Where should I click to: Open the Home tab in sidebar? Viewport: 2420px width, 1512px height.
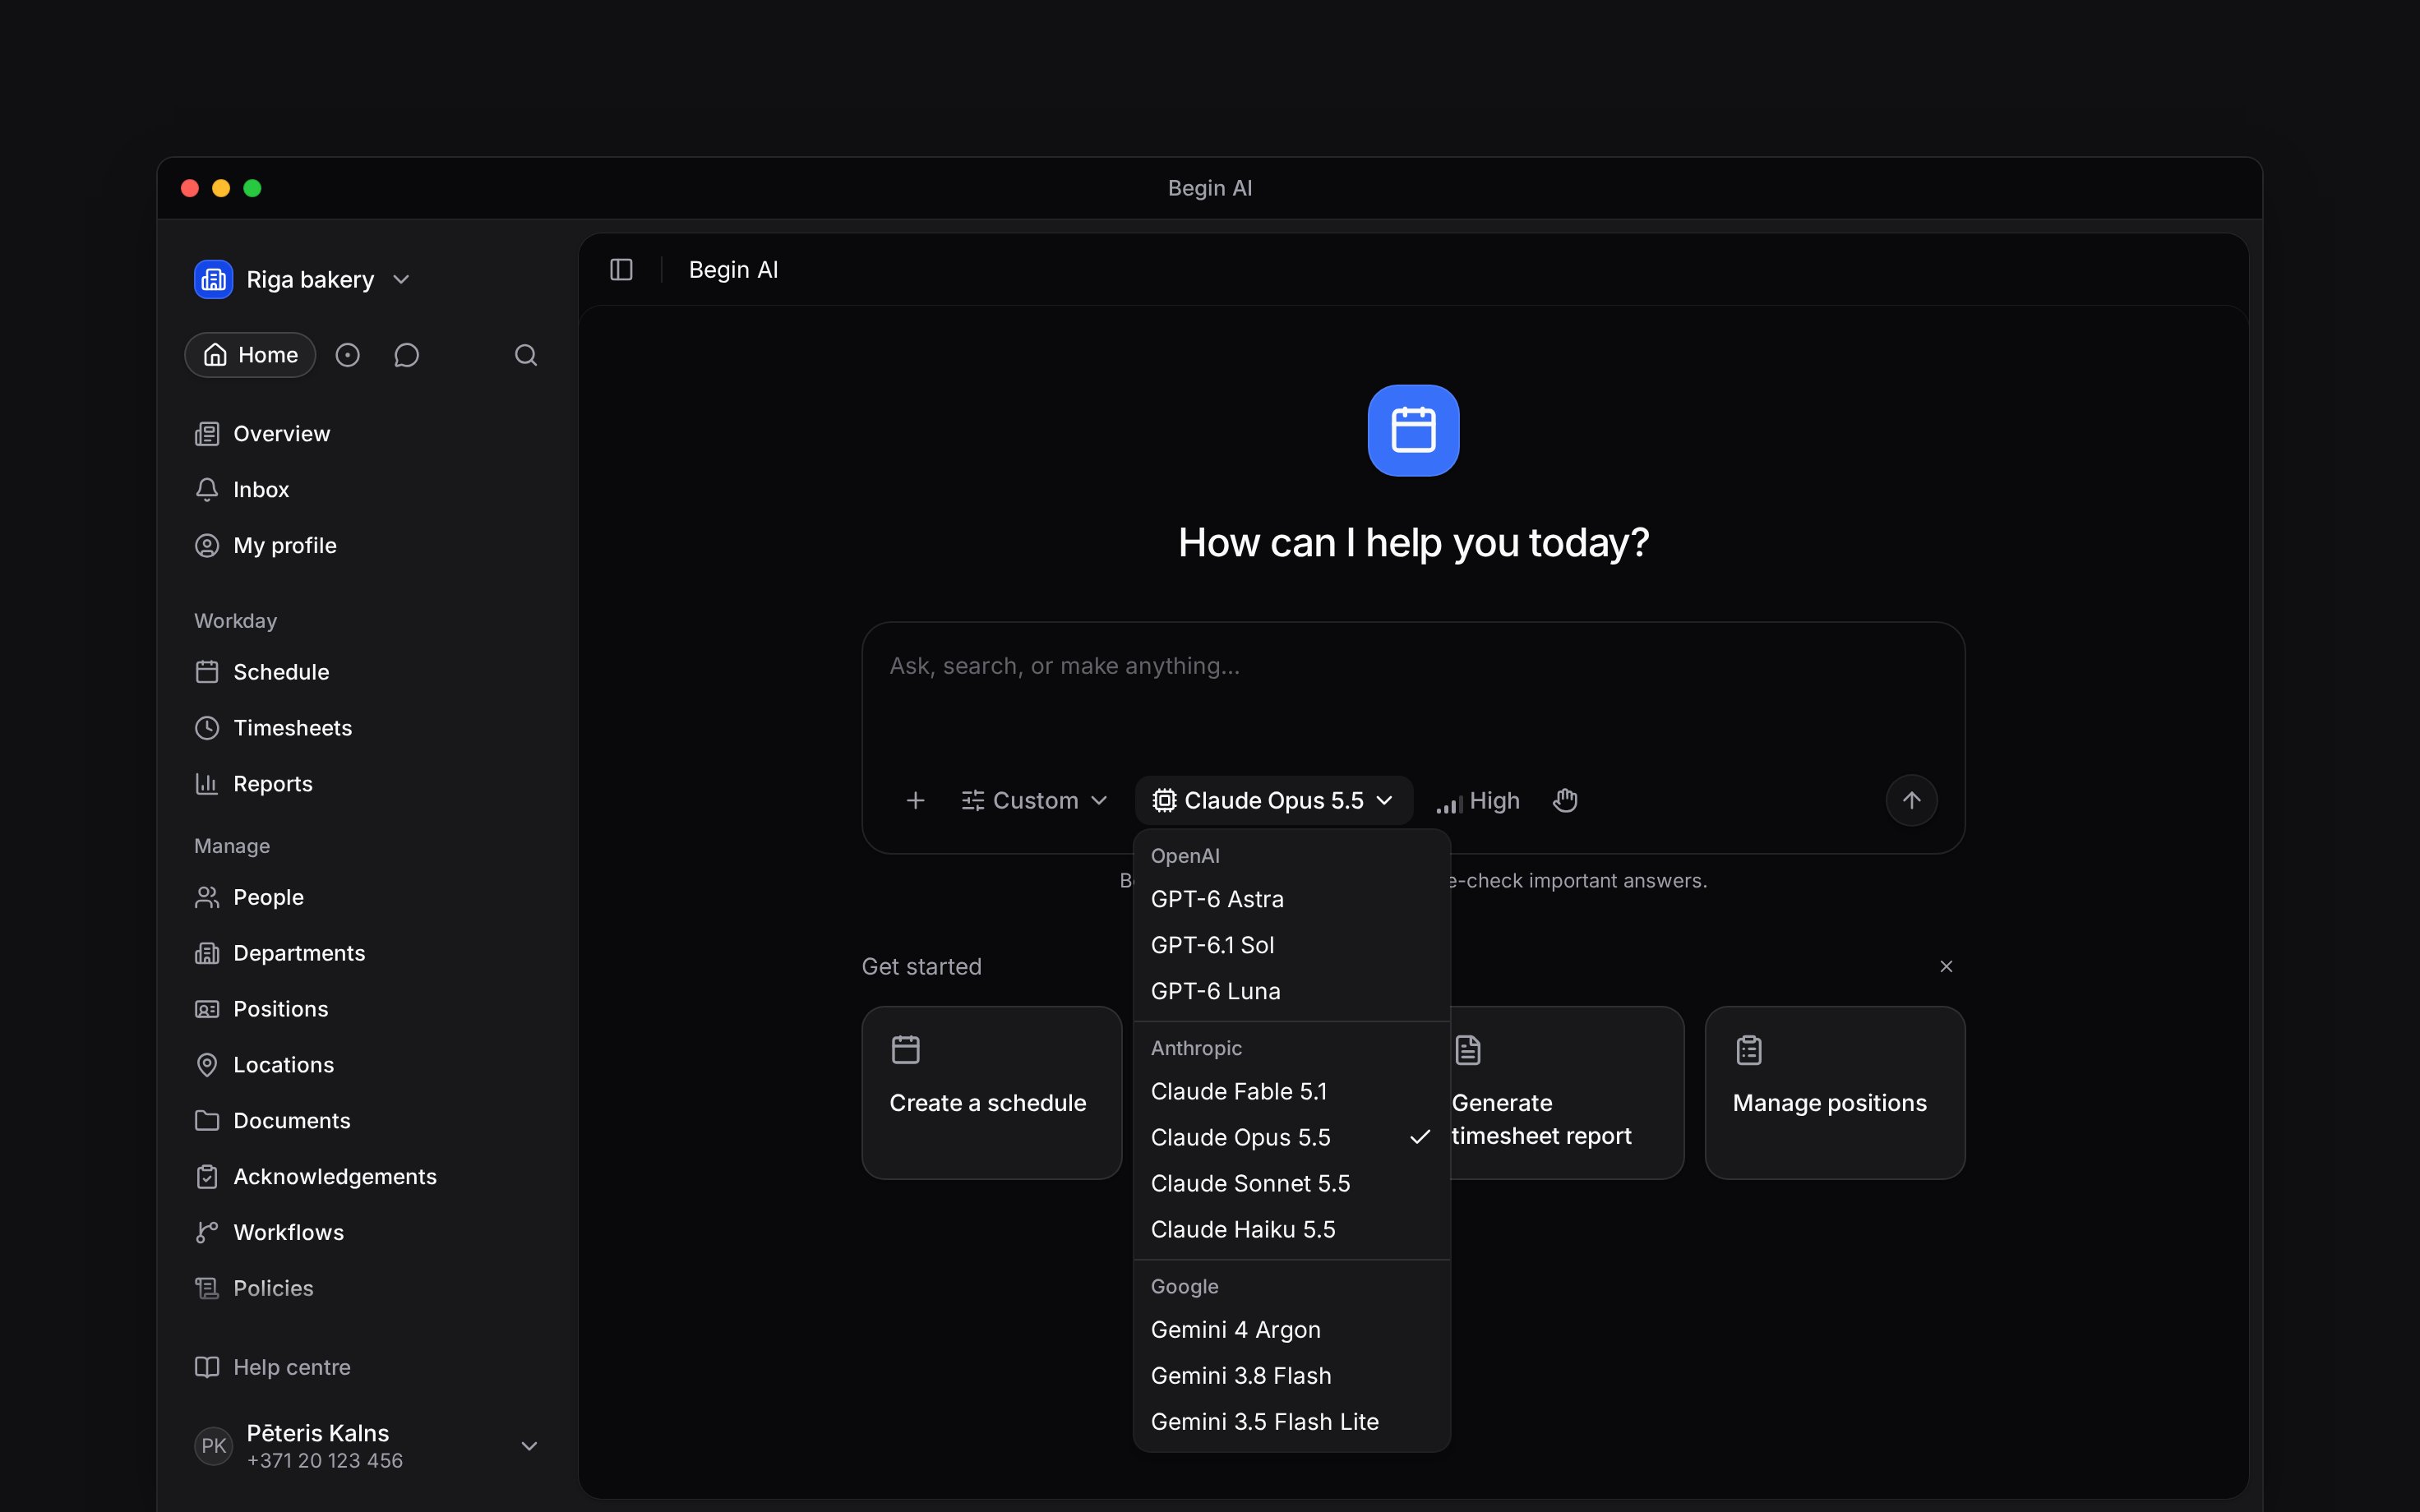pos(250,355)
